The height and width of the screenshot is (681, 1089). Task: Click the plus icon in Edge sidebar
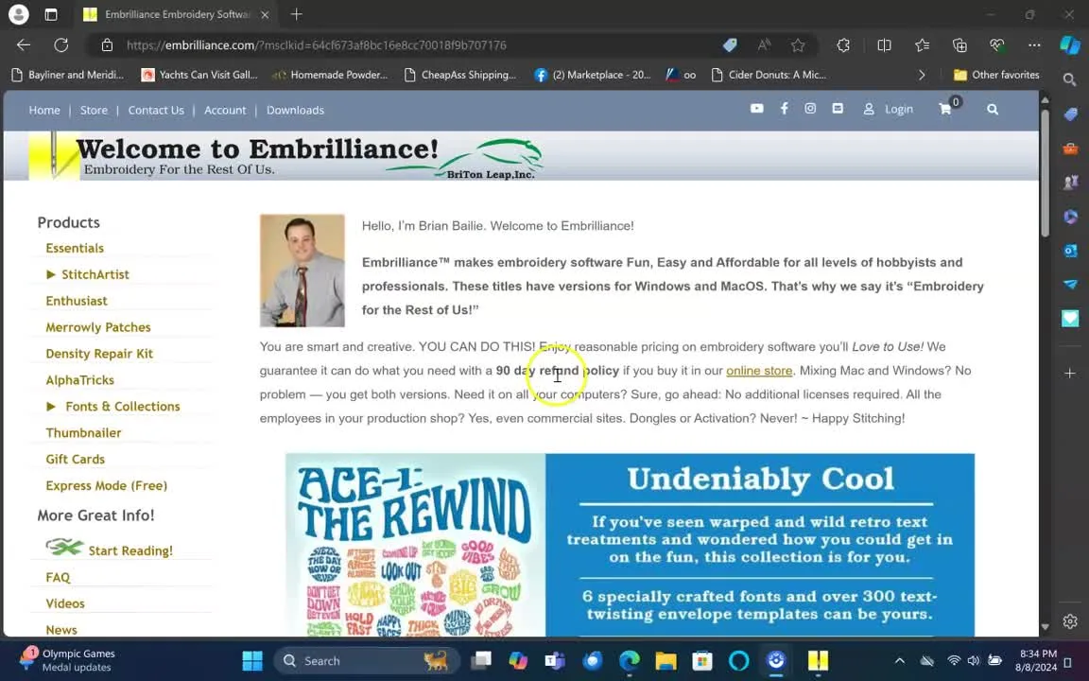coord(1070,374)
